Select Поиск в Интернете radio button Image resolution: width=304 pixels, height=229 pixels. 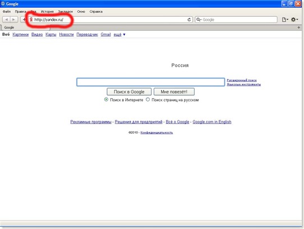pyautogui.click(x=106, y=99)
